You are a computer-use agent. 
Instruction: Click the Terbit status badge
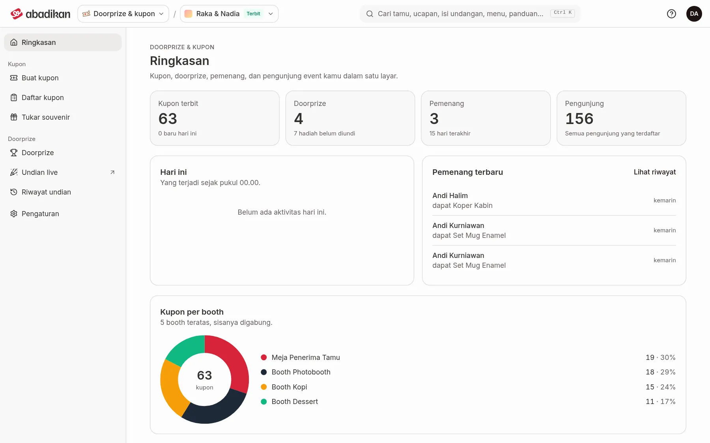[253, 14]
